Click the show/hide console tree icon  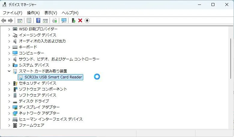[20, 20]
